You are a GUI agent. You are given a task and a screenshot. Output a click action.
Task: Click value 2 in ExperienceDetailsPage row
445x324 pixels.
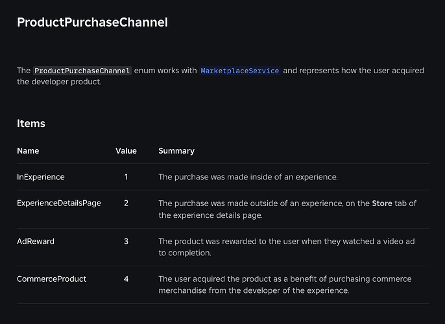pyautogui.click(x=126, y=203)
